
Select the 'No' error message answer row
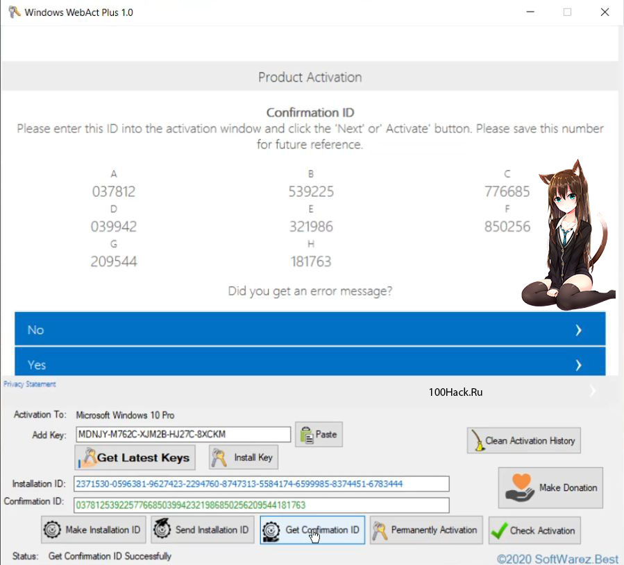[310, 329]
